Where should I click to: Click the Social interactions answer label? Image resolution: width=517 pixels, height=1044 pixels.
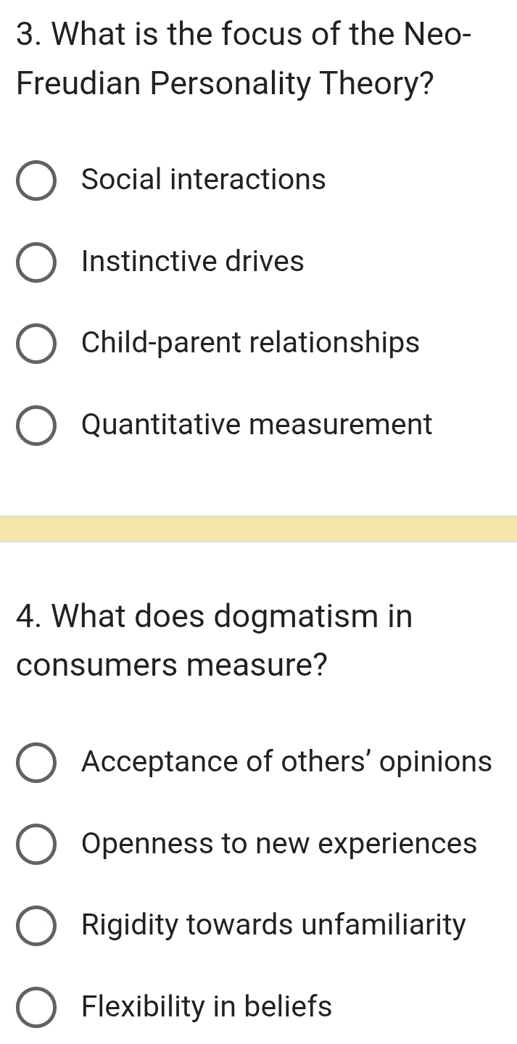[x=203, y=180]
